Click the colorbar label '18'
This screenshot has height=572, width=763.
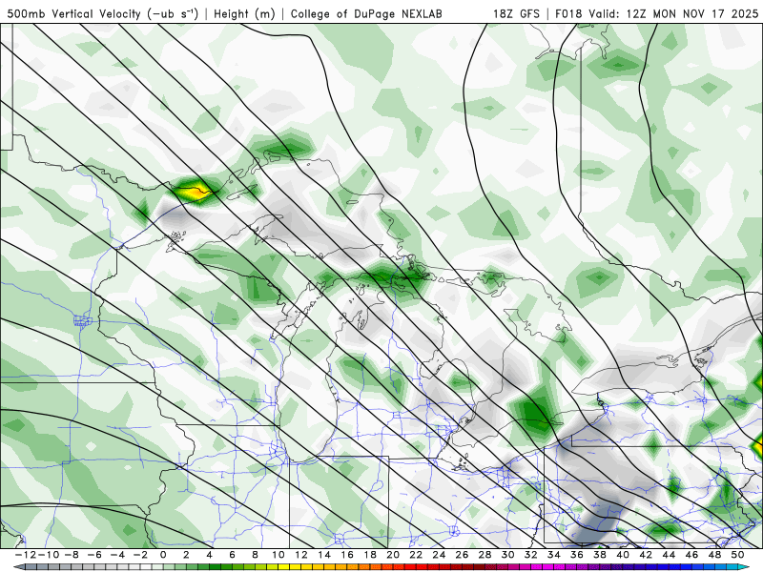(370, 555)
